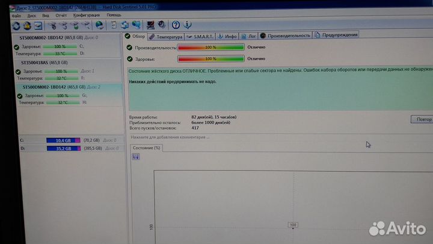Switch to the Предупреждения tab
The height and width of the screenshot is (244, 433).
click(x=336, y=35)
